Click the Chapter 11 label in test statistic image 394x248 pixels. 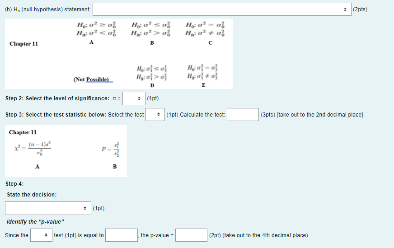click(x=23, y=132)
